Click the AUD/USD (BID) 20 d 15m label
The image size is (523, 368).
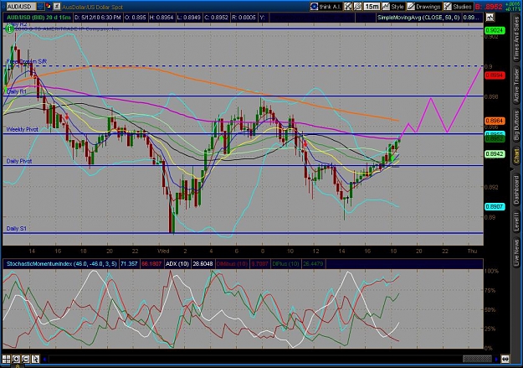click(38, 18)
